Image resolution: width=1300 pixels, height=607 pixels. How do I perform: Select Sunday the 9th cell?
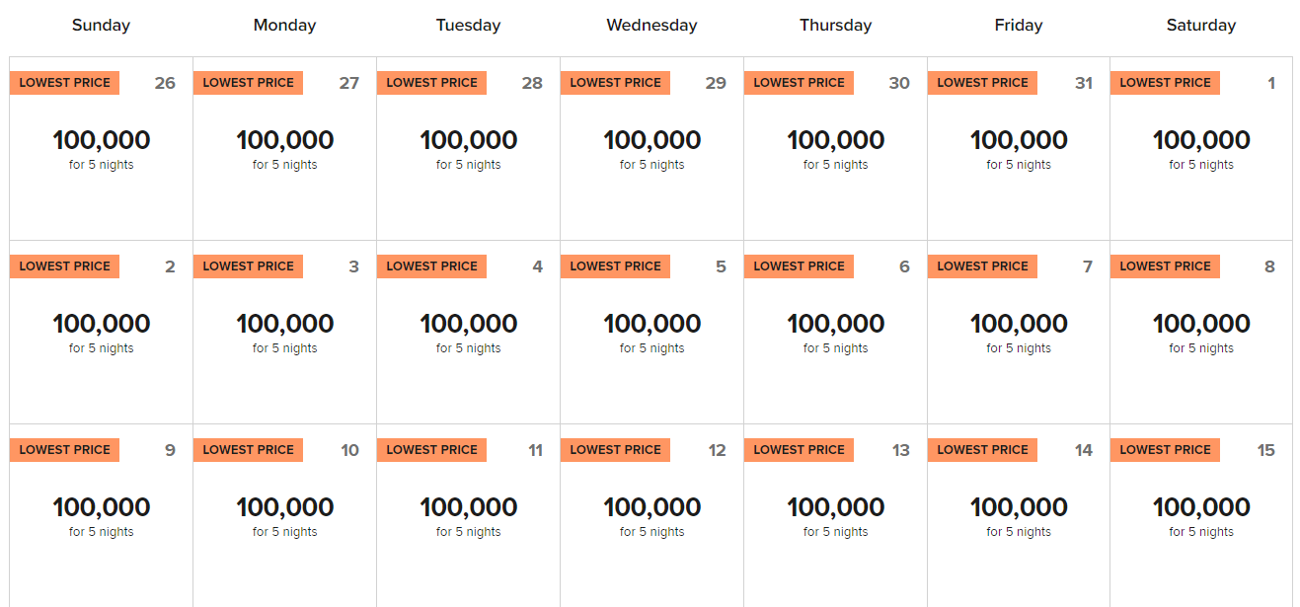(x=101, y=515)
